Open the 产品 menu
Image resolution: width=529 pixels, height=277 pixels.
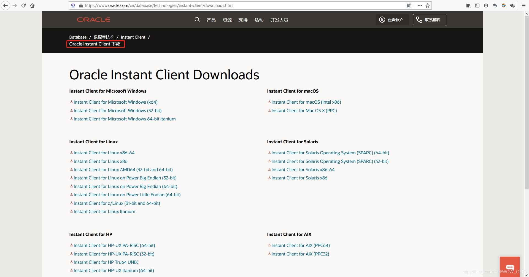coord(211,20)
